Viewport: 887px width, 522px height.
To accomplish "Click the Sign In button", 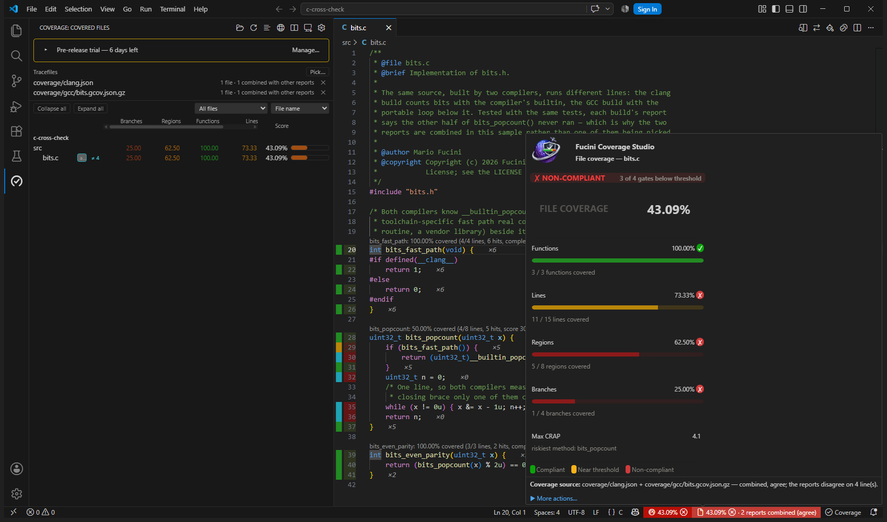I will point(647,9).
